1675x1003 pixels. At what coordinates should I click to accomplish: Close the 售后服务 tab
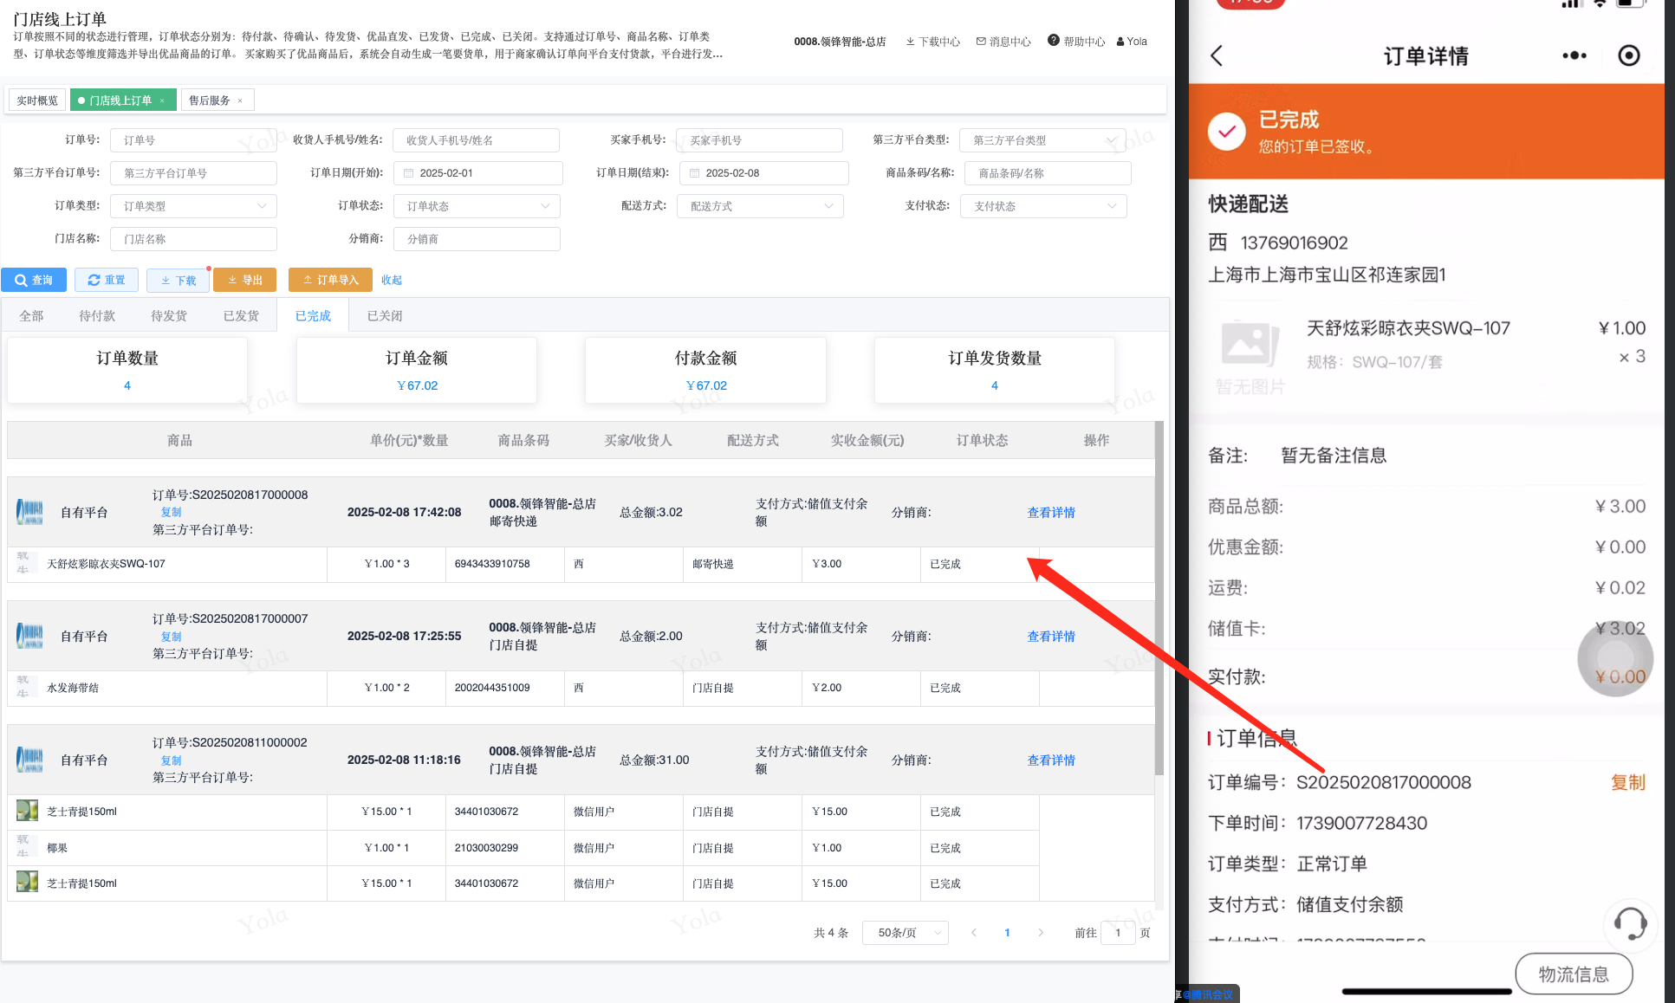240,100
